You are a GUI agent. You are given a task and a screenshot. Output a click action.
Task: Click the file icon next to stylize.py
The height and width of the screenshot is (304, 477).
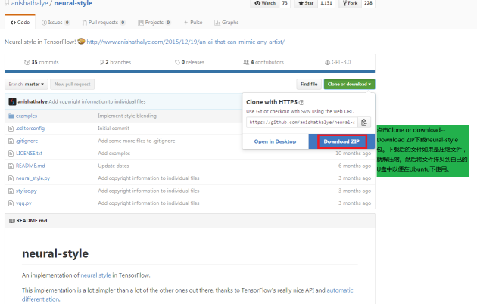coord(11,191)
